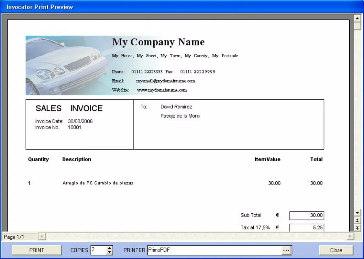Click the email myemail@mydomainname.com
The height and width of the screenshot is (259, 364).
(x=166, y=81)
